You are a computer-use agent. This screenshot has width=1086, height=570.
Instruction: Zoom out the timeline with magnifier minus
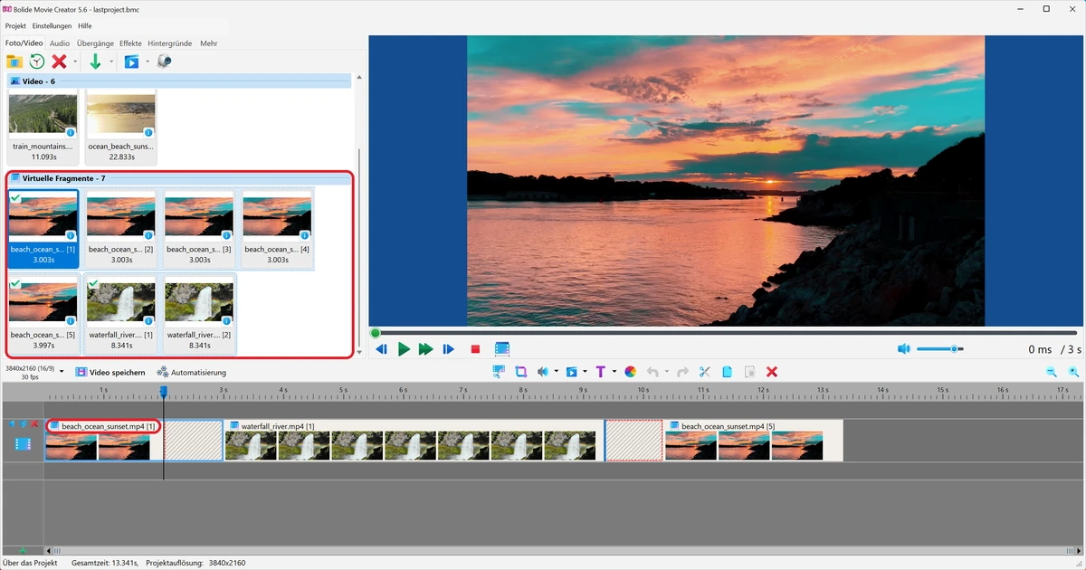1051,372
